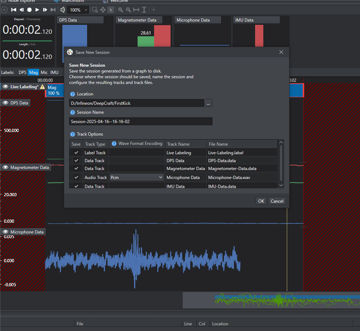
Task: Click the DPS Data chart panel header
Action: 80,20
